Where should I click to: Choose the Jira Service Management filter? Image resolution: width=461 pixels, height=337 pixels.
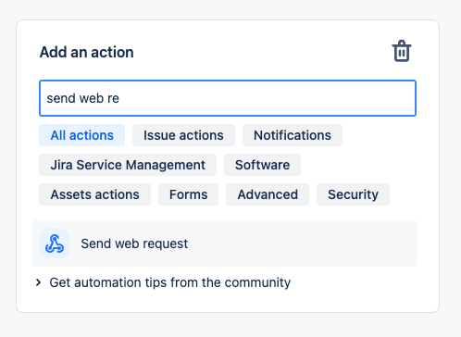(128, 165)
